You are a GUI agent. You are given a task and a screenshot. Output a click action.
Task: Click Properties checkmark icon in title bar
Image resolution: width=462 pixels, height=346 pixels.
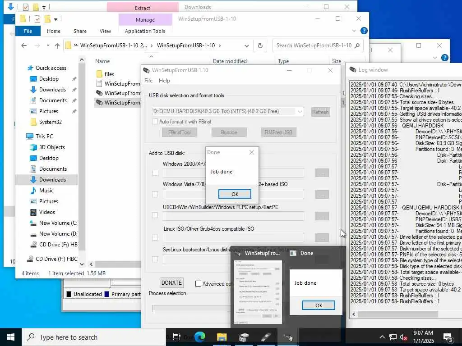pyautogui.click(x=37, y=19)
